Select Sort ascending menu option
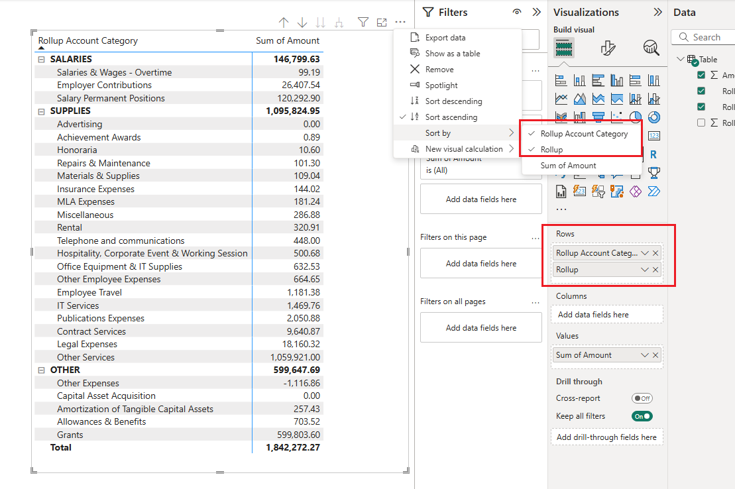 coord(457,117)
